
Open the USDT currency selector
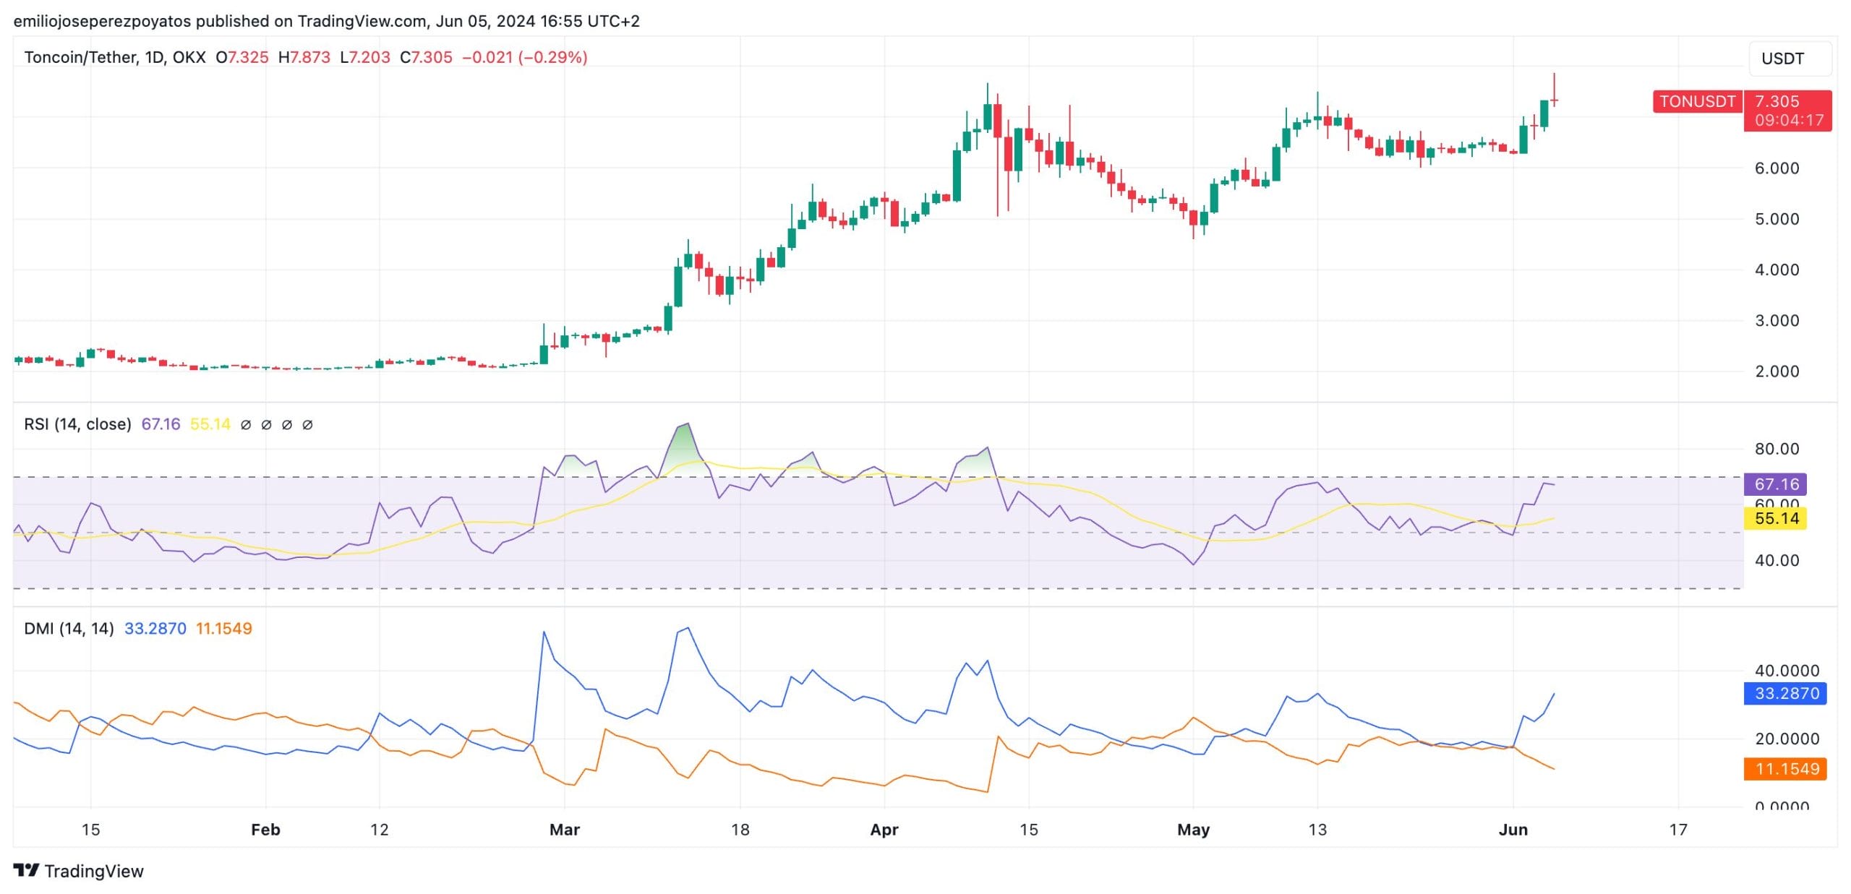1789,59
